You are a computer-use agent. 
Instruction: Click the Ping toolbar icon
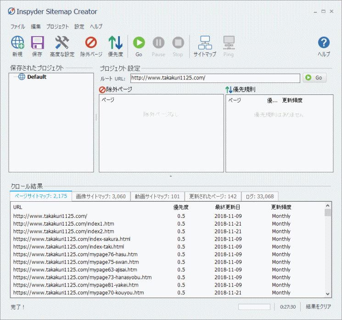click(229, 46)
